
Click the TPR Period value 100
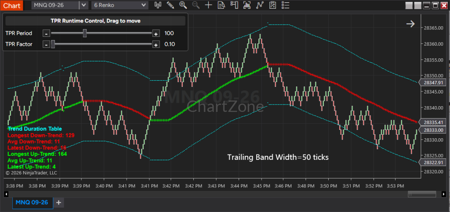(x=169, y=33)
